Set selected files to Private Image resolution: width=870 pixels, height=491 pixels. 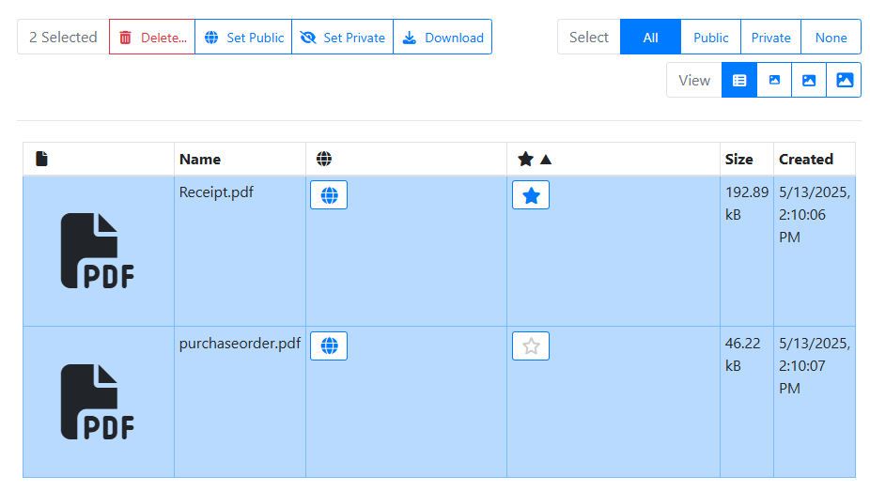click(342, 38)
